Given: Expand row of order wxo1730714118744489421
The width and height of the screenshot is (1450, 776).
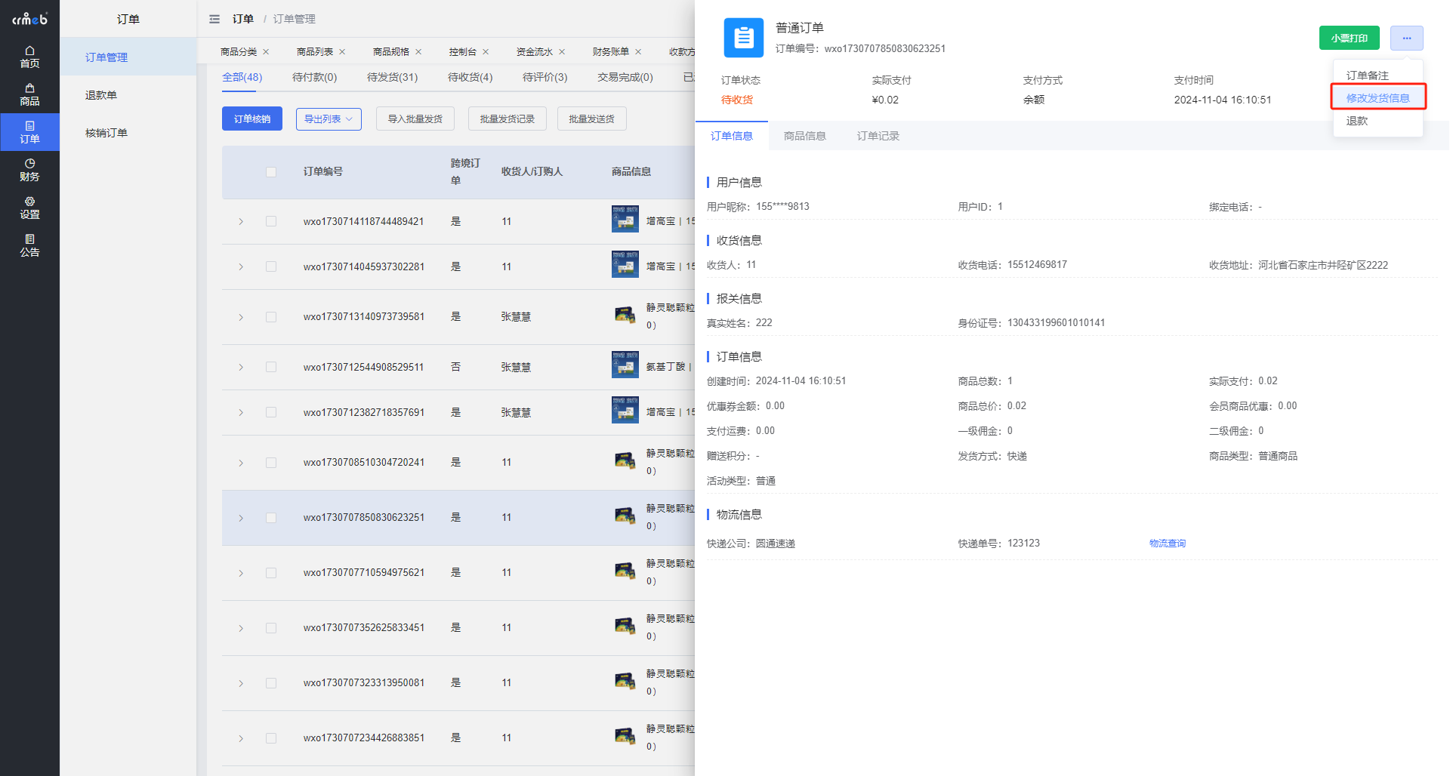Looking at the screenshot, I should [241, 222].
